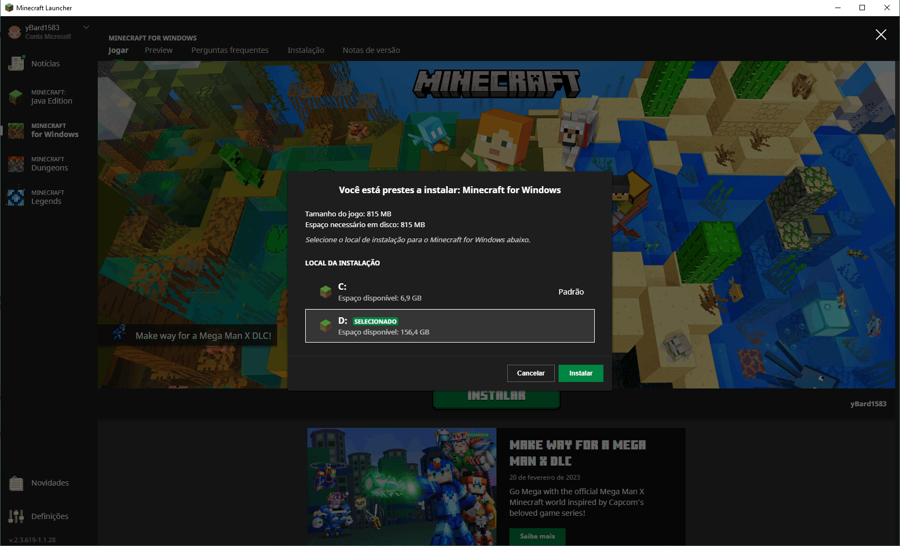The width and height of the screenshot is (900, 546).
Task: Open the Notícias news icon
Action: point(16,63)
